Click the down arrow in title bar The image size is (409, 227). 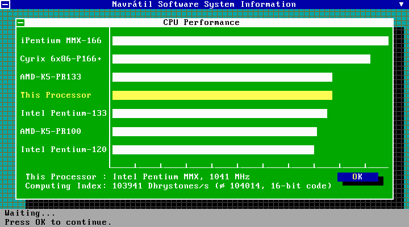[x=401, y=4]
